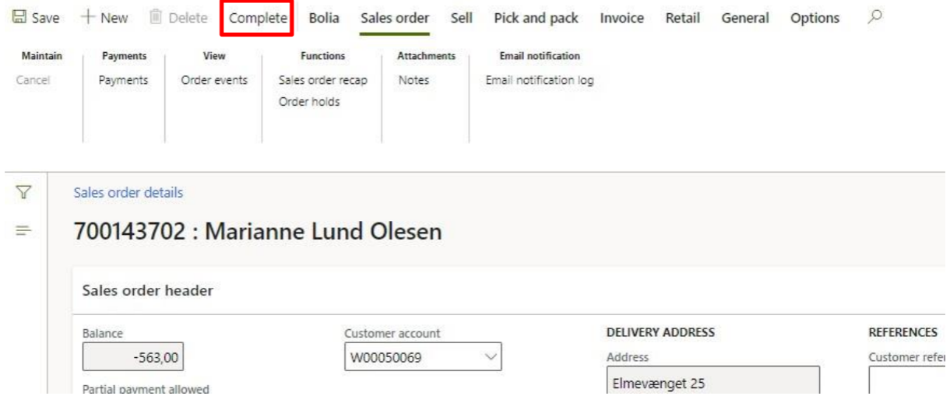
Task: Open the Pick and pack tab
Action: point(536,18)
